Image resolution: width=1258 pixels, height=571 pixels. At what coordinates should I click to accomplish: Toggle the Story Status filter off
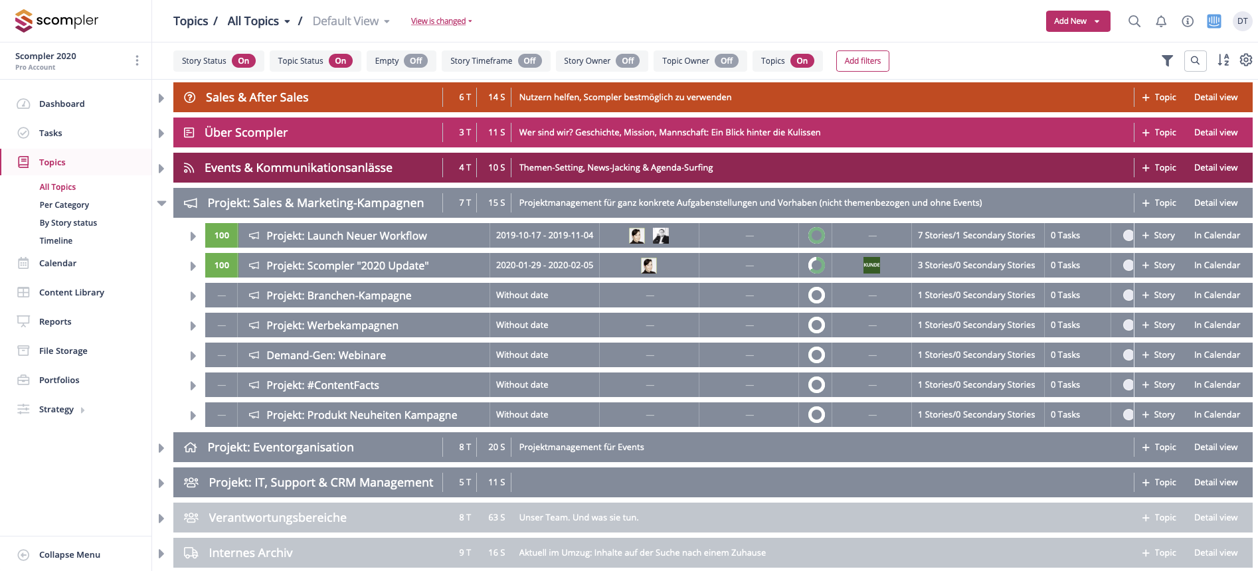coord(243,61)
